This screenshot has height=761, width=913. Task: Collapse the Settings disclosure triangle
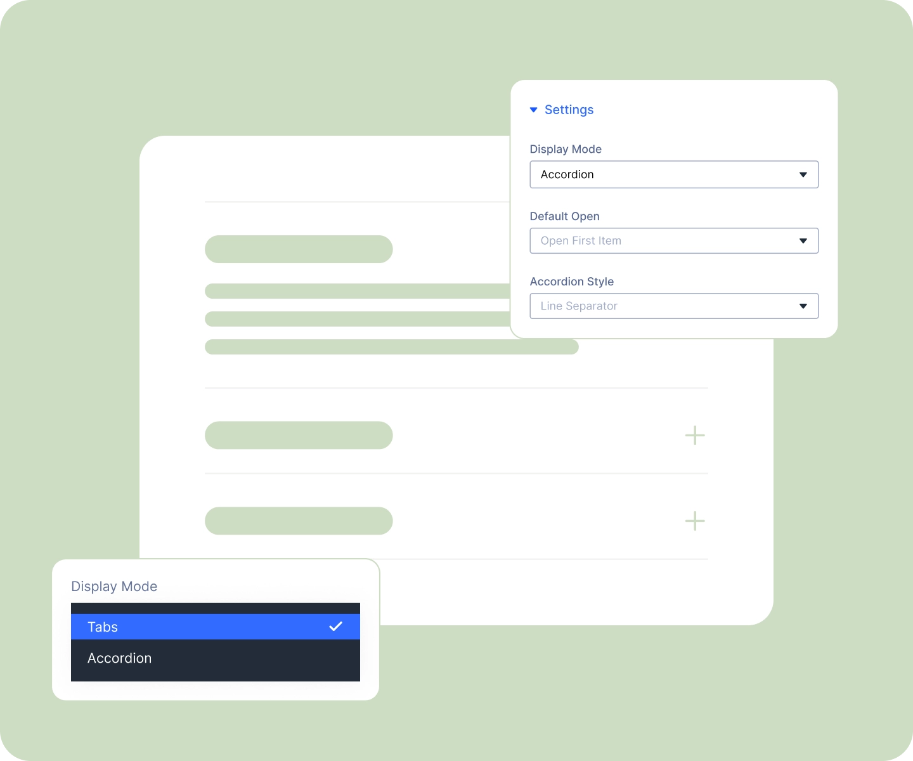(x=534, y=110)
